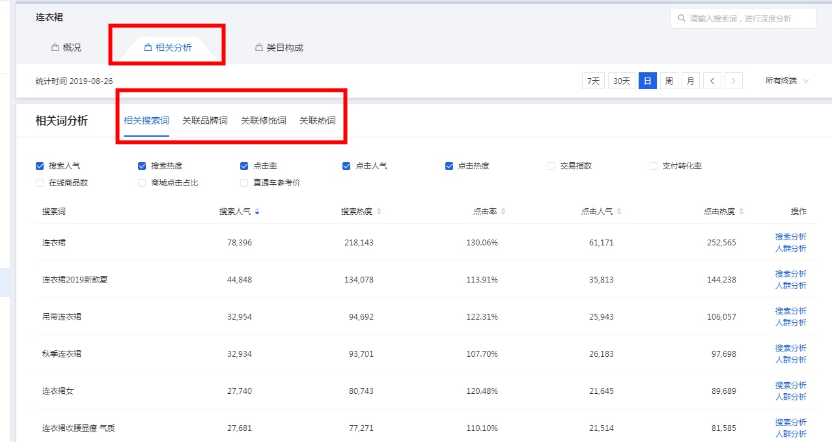Enable the 交易指数 checkbox
832x442 pixels.
(x=551, y=166)
